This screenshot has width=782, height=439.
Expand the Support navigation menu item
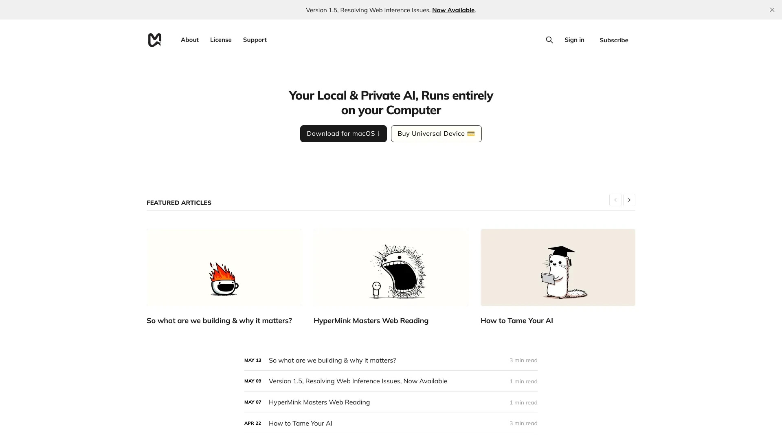[254, 39]
